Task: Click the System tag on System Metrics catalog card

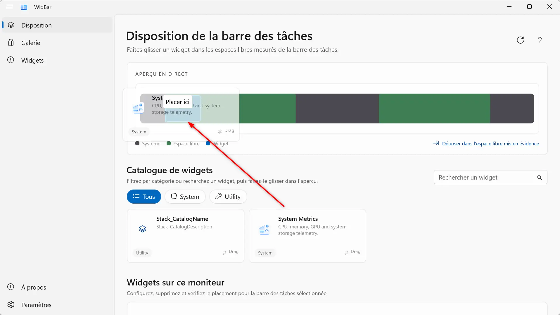Action: (265, 253)
